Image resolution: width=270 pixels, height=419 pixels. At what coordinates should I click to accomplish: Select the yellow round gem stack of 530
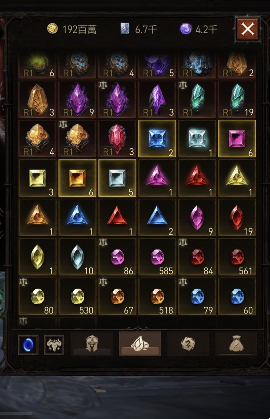point(77,296)
